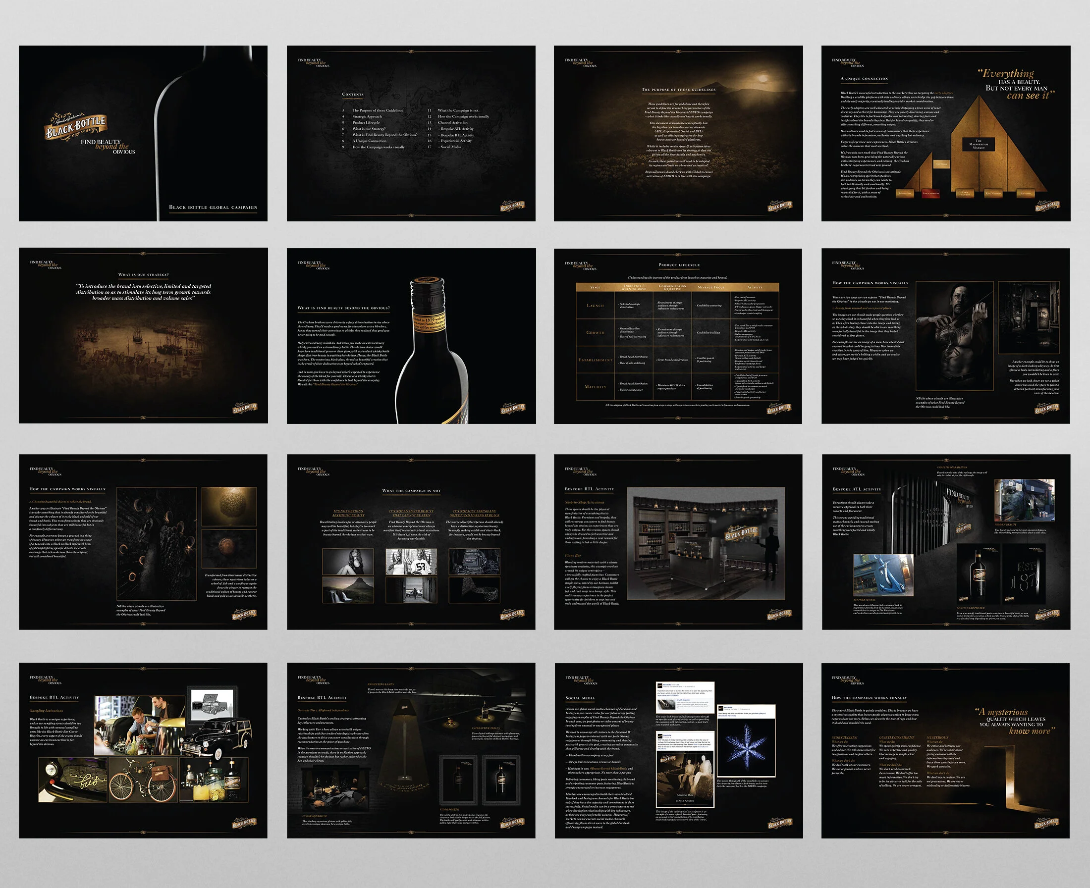Select the What Is Find Beauty Beyond the Obvious slide

click(411, 336)
